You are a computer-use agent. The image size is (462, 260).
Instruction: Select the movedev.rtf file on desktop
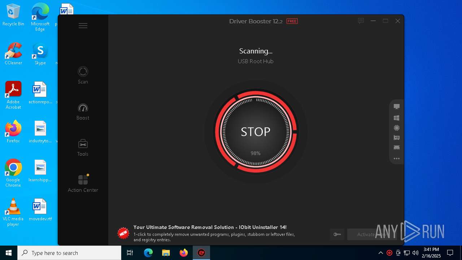pyautogui.click(x=40, y=209)
